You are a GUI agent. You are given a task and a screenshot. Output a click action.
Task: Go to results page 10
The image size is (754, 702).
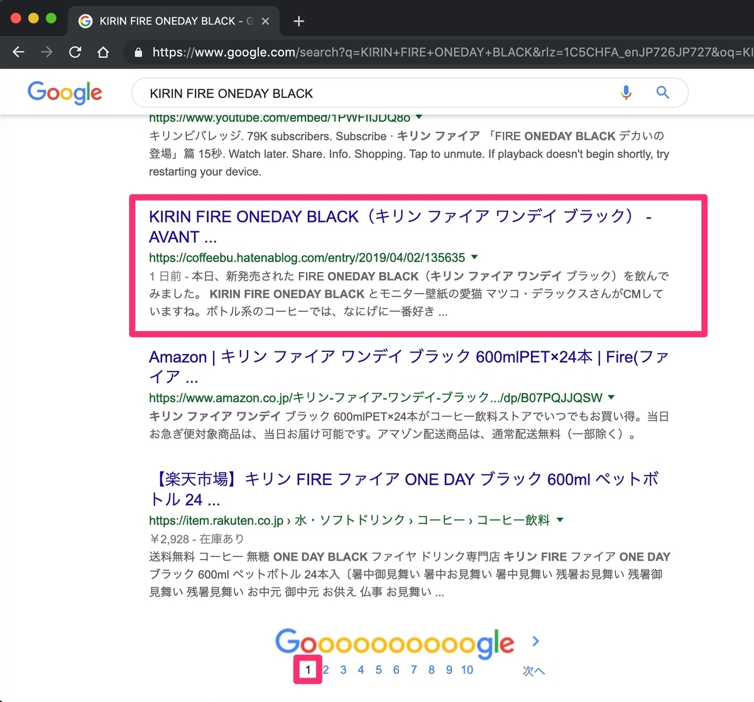click(467, 670)
